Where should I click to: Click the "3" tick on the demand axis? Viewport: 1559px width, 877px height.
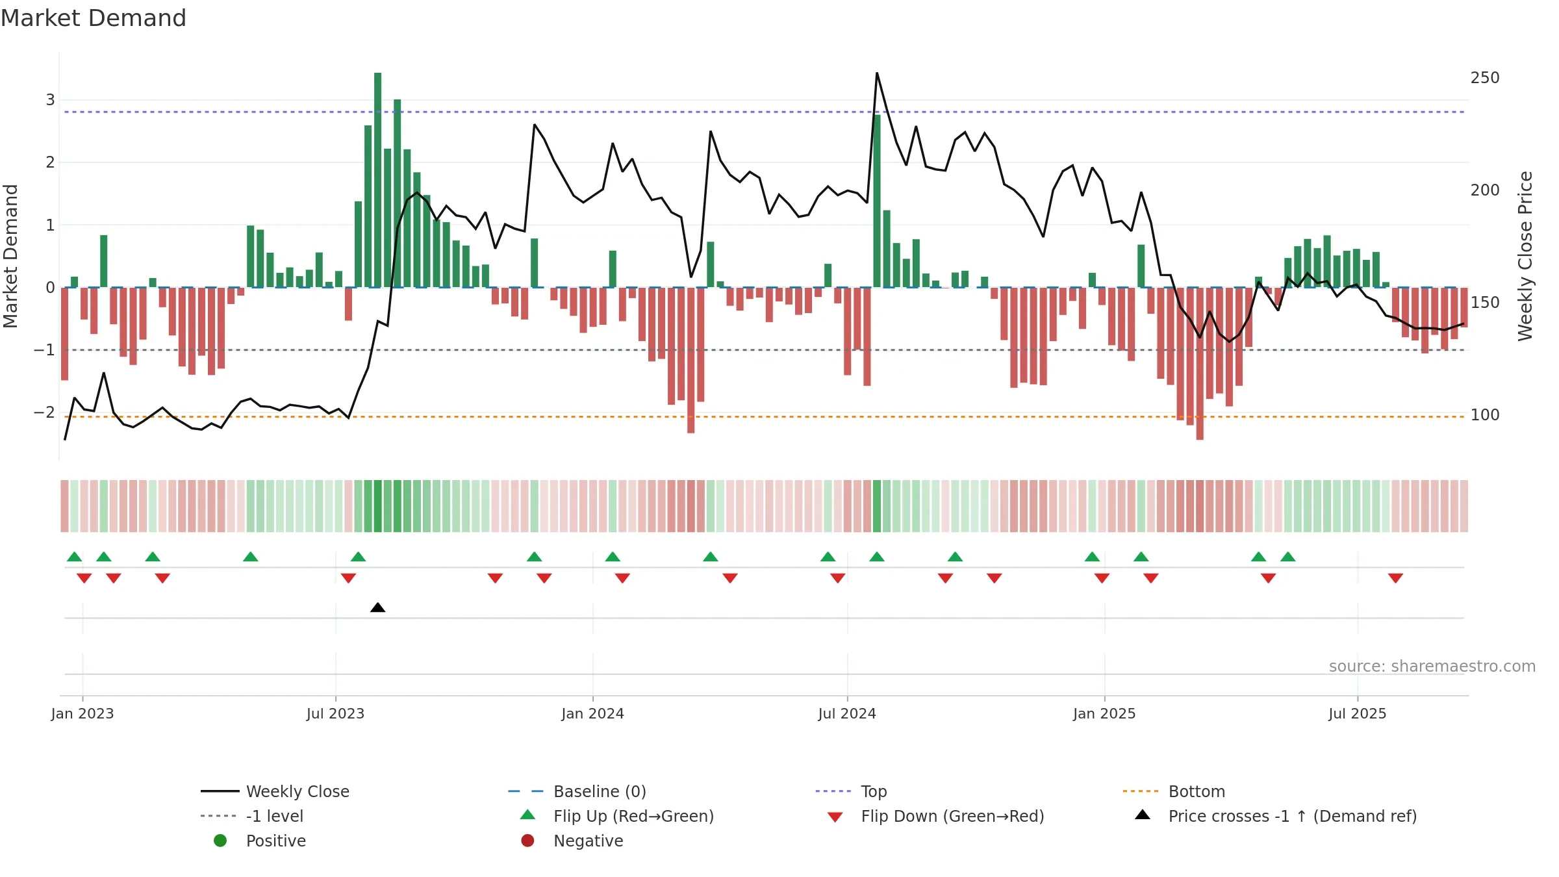coord(50,100)
